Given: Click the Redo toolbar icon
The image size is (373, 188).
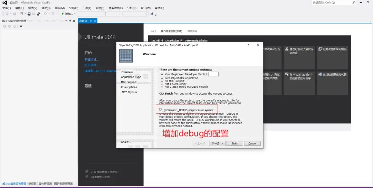Looking at the screenshot, I should (53, 14).
